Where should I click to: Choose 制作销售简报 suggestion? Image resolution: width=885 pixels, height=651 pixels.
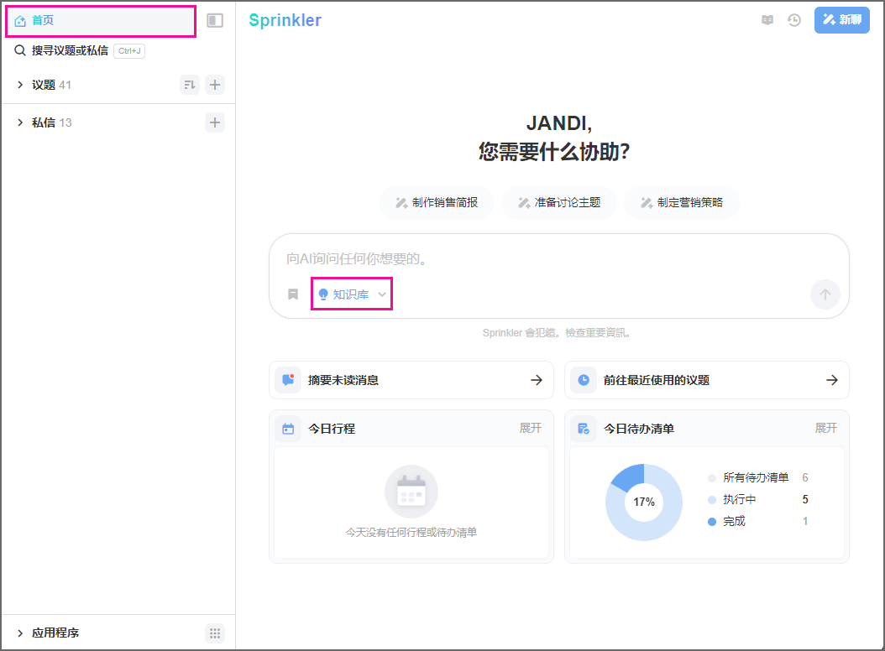[437, 202]
